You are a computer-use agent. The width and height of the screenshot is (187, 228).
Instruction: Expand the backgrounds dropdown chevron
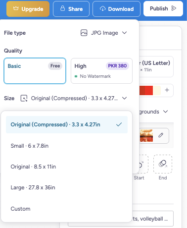click(x=165, y=112)
